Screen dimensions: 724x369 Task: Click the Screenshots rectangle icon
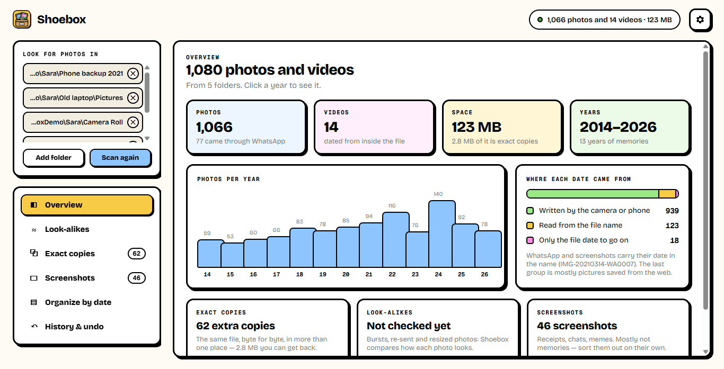(34, 278)
